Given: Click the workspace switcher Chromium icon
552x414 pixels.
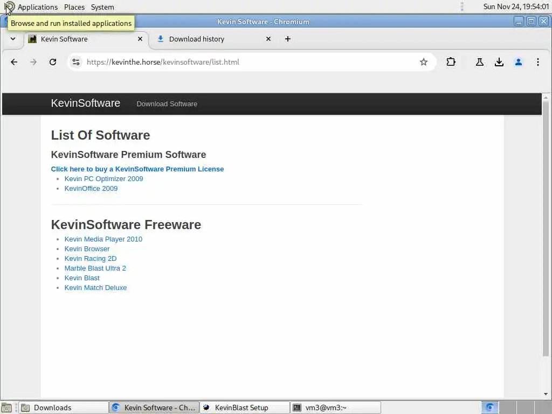Looking at the screenshot, I should coord(489,408).
